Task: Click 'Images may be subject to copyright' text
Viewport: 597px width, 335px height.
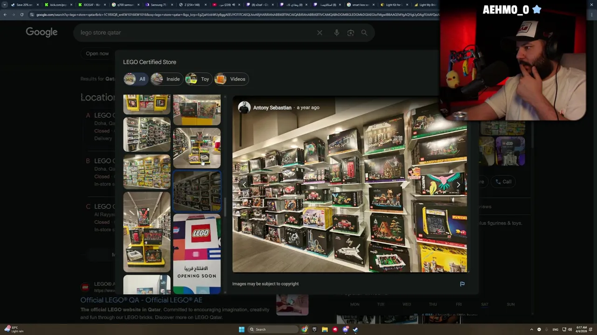Action: point(265,284)
